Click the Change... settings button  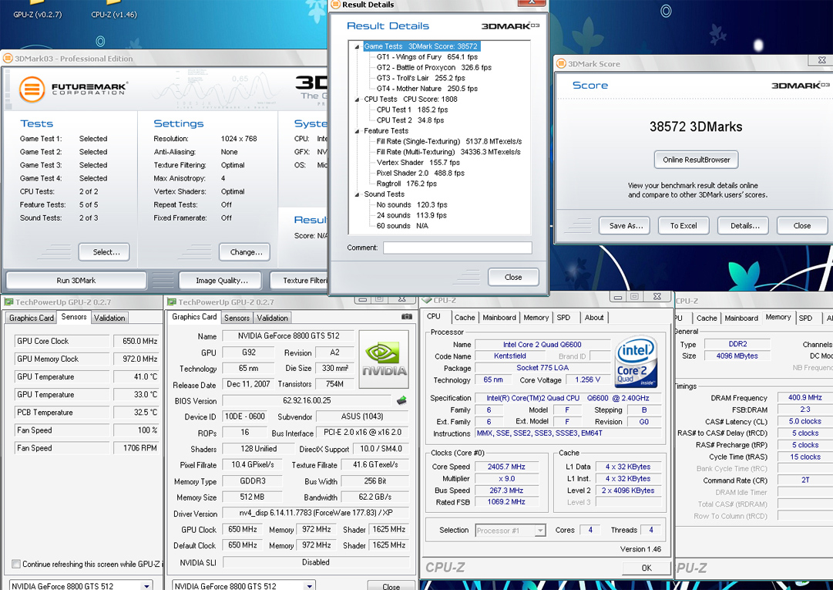pyautogui.click(x=244, y=252)
